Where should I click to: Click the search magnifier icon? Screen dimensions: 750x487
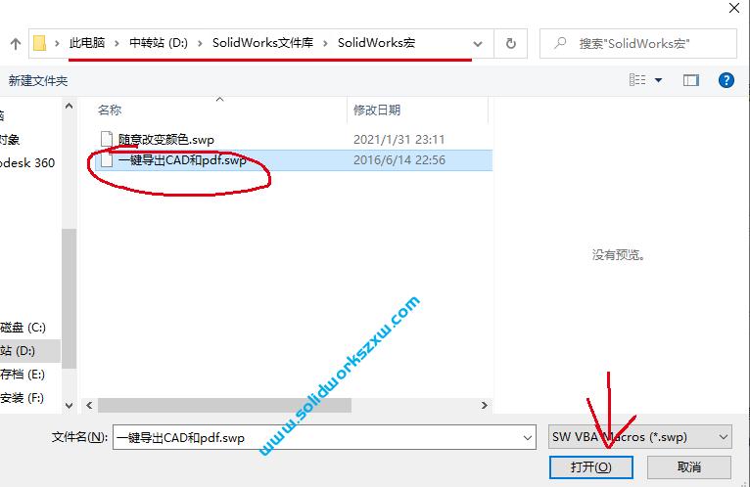(x=560, y=43)
